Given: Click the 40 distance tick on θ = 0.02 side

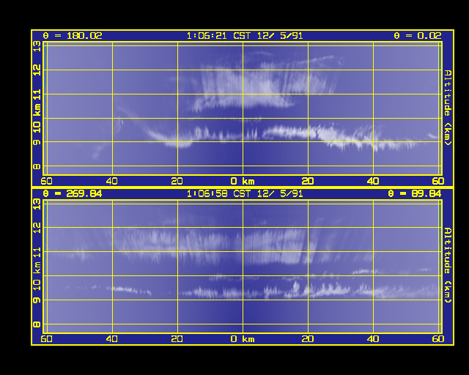Looking at the screenshot, I should pyautogui.click(x=373, y=181).
